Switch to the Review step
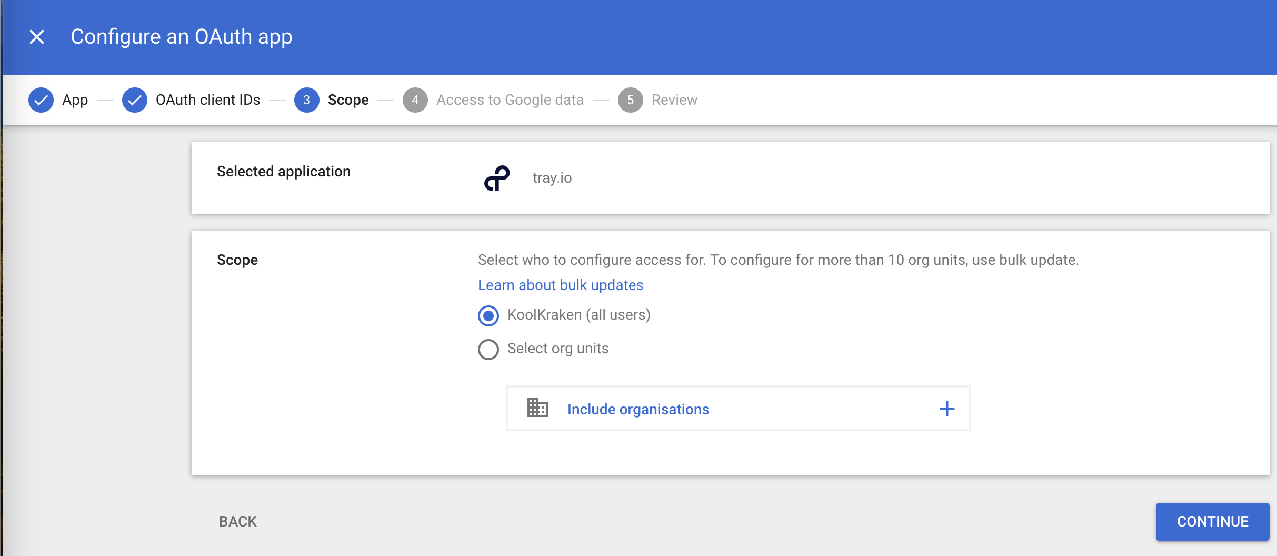This screenshot has width=1277, height=556. 674,100
